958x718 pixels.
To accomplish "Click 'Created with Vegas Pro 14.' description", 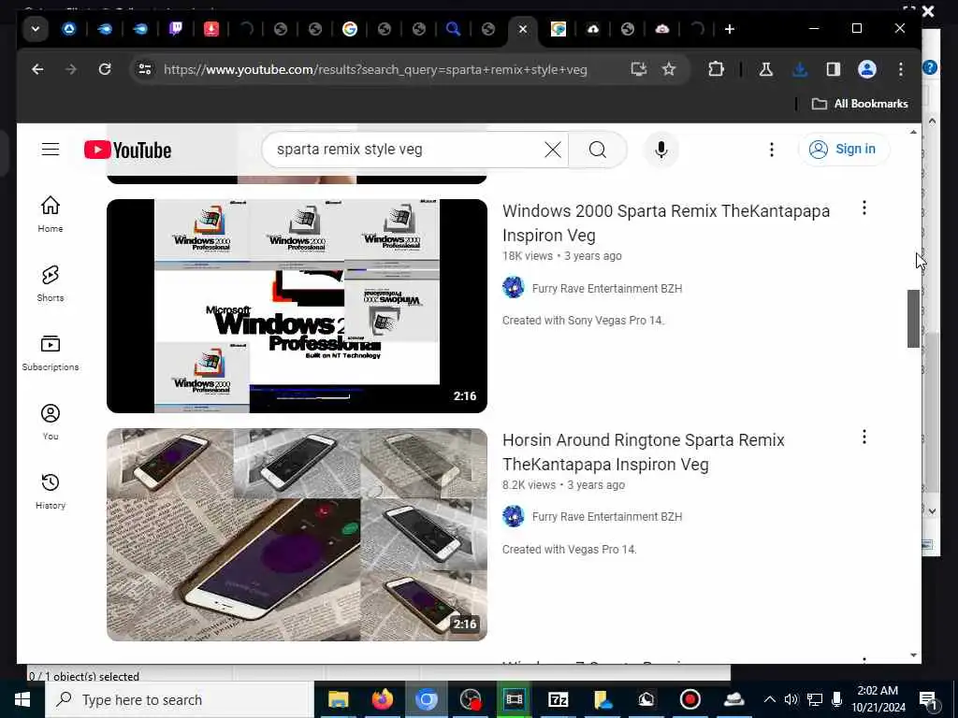I will pyautogui.click(x=570, y=549).
